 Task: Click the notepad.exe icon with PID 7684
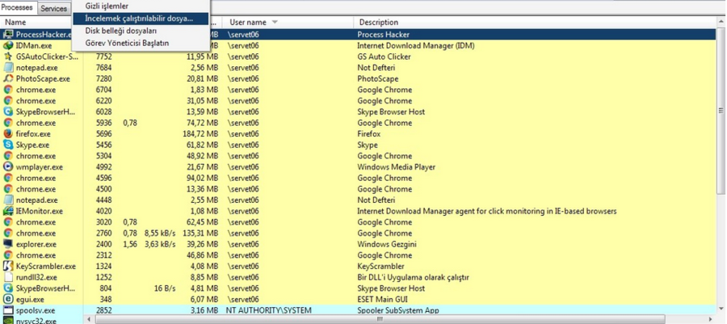(8, 68)
